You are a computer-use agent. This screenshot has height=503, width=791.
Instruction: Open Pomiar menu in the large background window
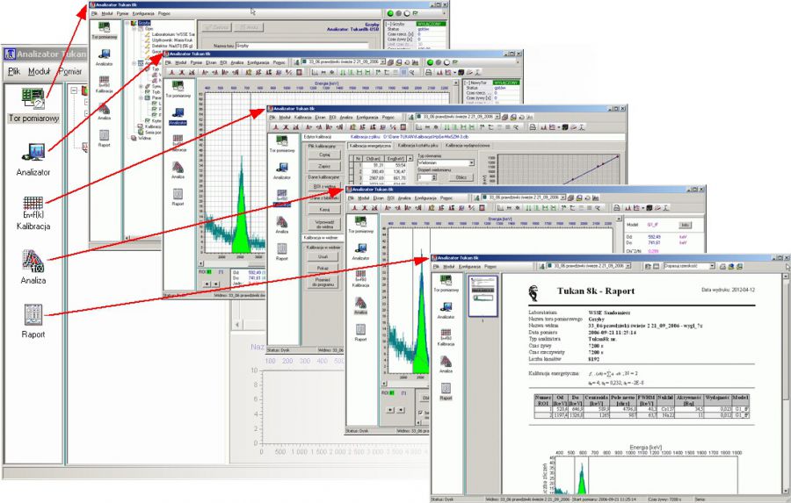point(69,72)
